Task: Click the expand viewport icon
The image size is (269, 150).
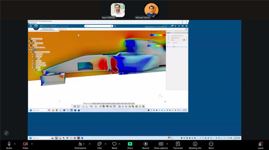Action: pos(186,29)
